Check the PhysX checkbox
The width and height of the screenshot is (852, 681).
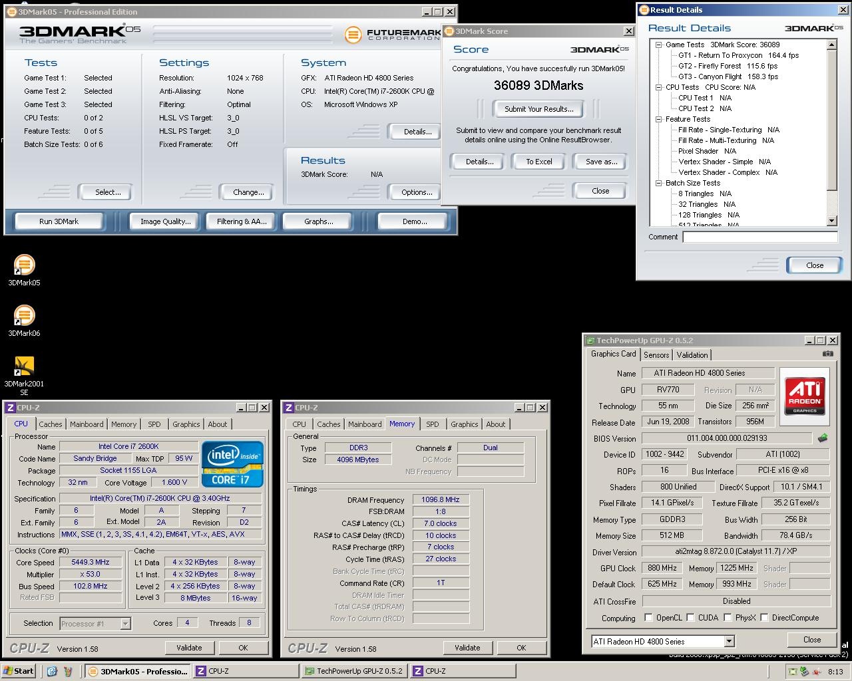click(728, 618)
